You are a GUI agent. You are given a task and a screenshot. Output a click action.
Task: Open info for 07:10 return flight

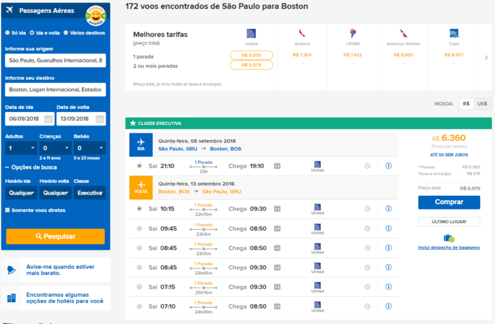coord(389,307)
